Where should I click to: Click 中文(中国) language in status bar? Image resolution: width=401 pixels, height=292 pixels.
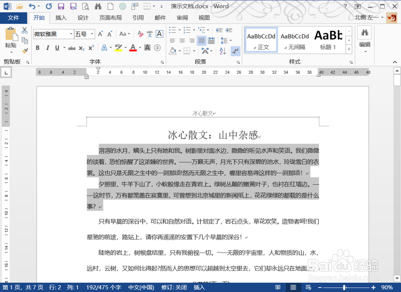141,288
